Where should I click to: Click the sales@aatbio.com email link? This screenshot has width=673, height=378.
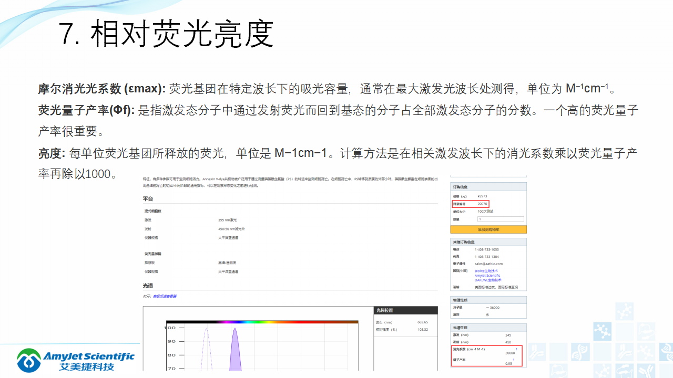487,263
